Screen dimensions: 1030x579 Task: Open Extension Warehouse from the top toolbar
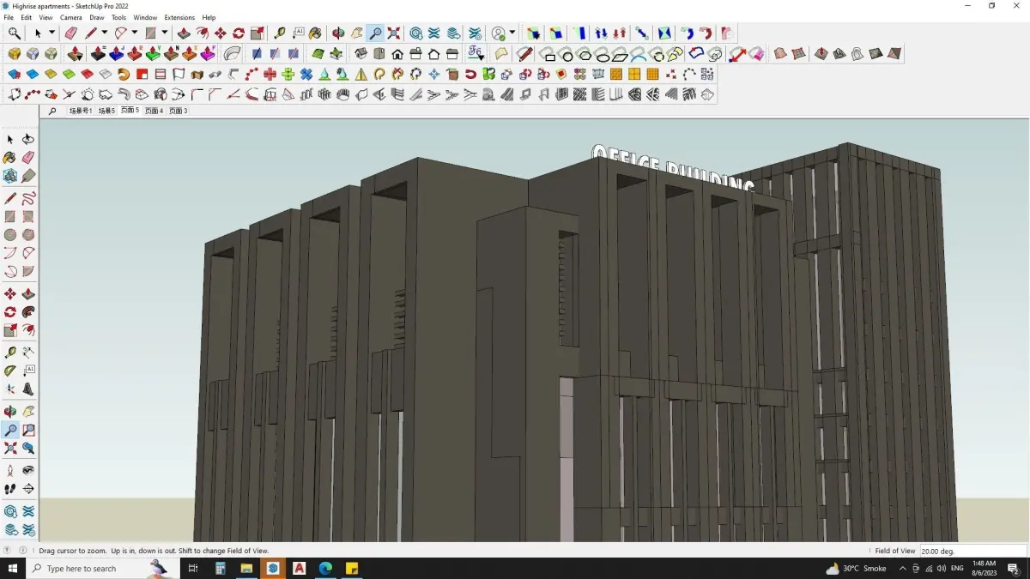434,33
